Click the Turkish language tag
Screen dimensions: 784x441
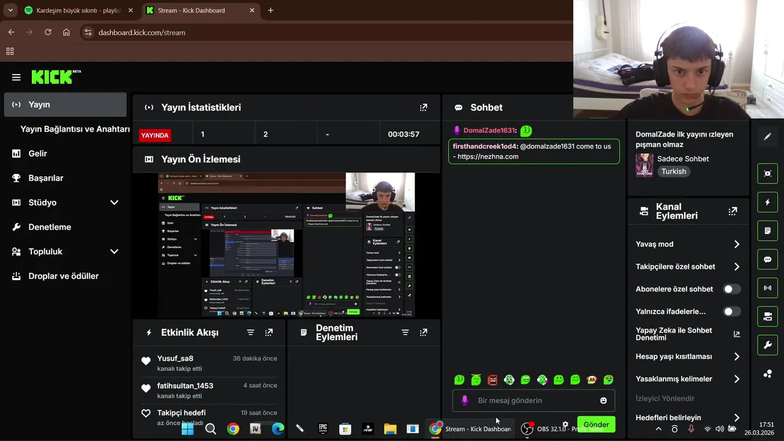(674, 171)
